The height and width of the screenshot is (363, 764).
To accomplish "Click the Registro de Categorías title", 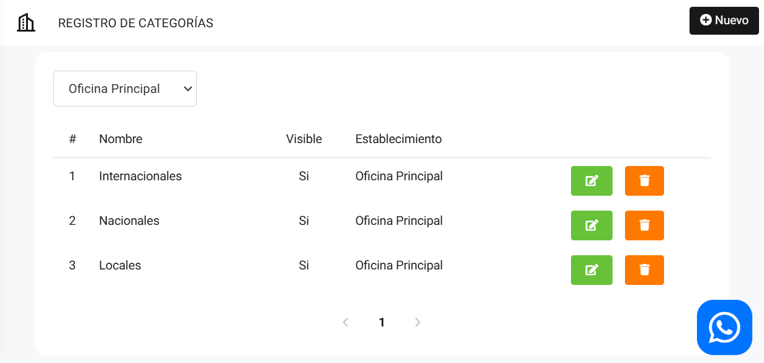I will (x=135, y=23).
